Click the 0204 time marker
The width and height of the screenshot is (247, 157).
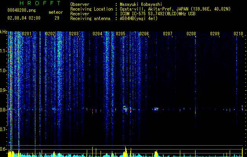coord(97,33)
